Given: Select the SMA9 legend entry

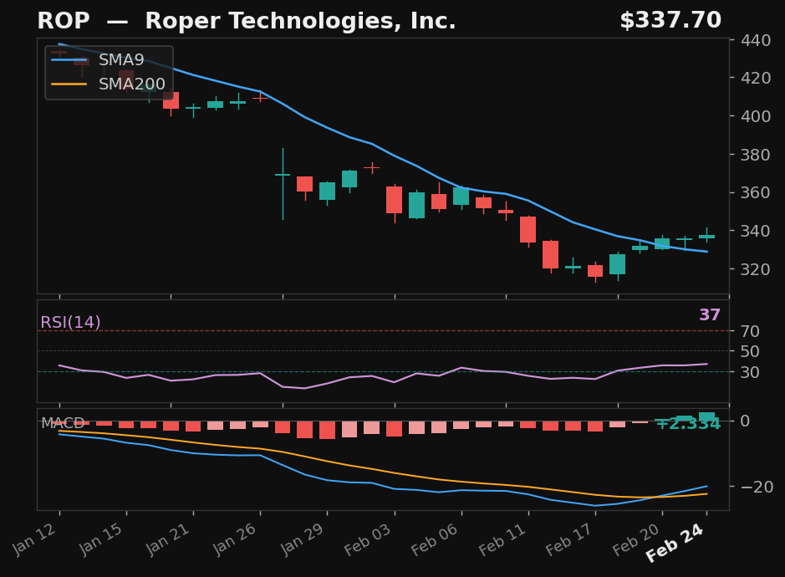Looking at the screenshot, I should point(98,60).
